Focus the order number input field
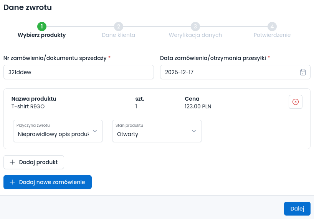Screen dimensions: 314x219 point(79,72)
